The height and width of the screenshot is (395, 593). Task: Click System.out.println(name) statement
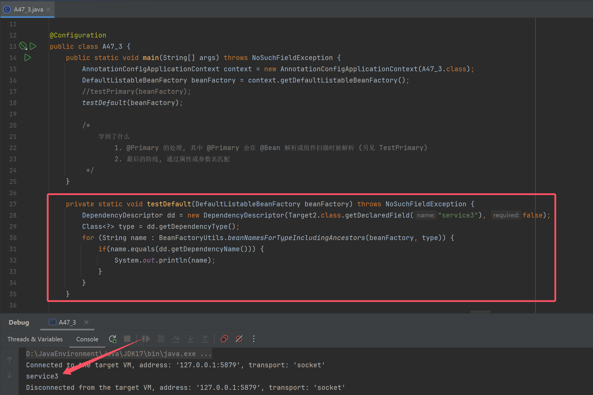pyautogui.click(x=165, y=260)
